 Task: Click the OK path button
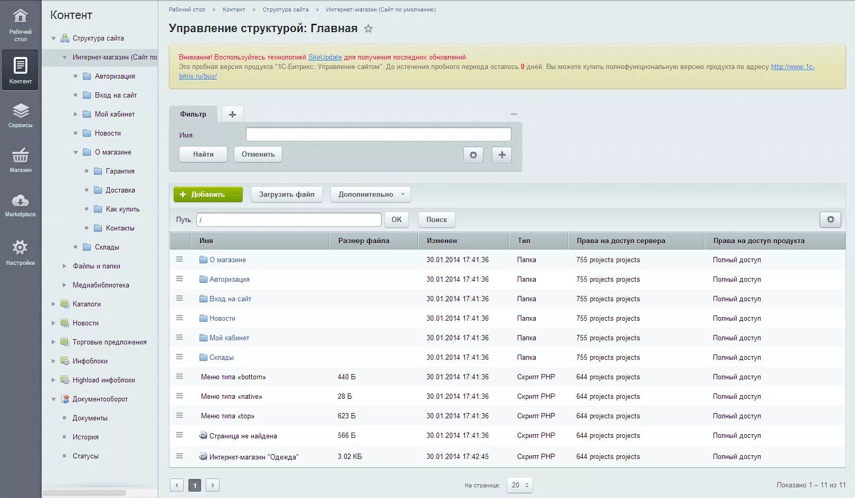[396, 219]
